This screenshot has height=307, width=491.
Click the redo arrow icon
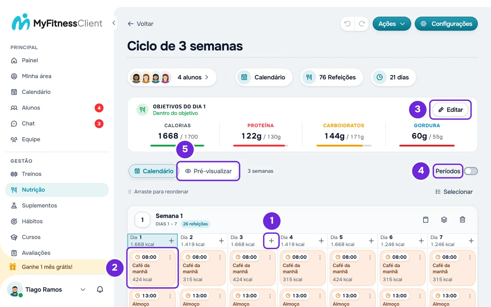coord(362,24)
